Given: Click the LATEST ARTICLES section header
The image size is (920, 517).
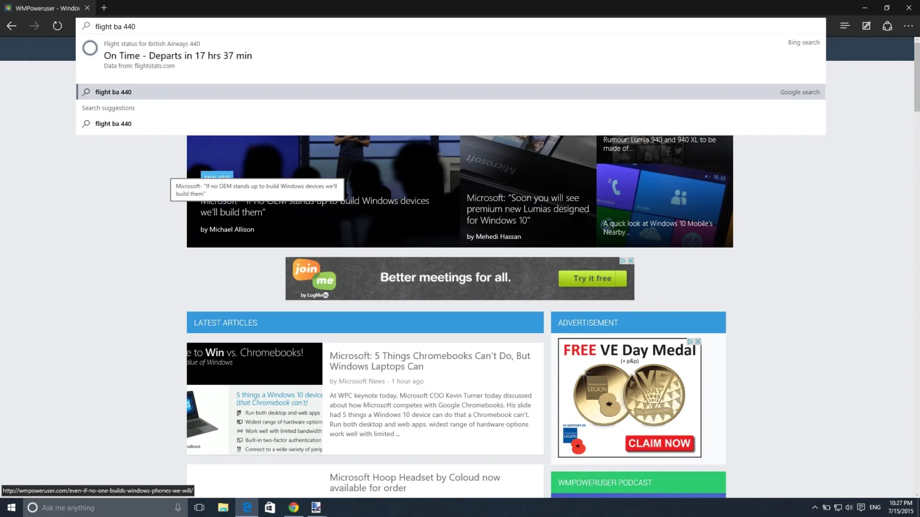Looking at the screenshot, I should (365, 323).
